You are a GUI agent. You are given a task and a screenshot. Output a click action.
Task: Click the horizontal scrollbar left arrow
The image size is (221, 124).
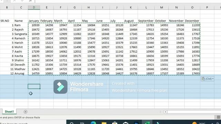click(165, 112)
